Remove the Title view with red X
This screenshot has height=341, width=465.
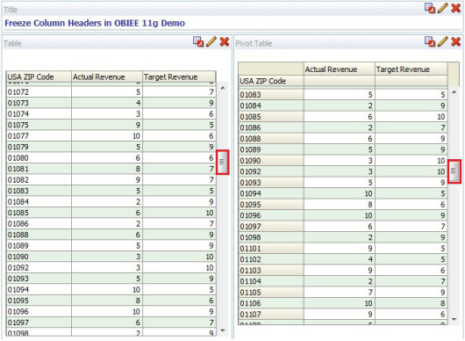pyautogui.click(x=456, y=8)
